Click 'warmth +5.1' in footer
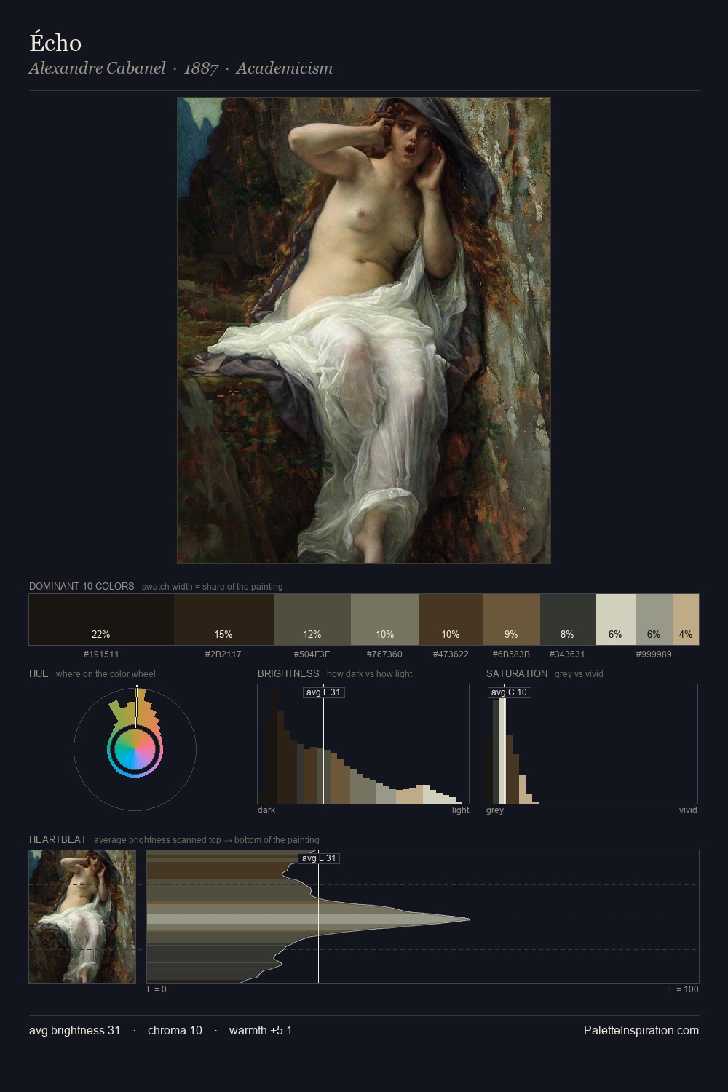This screenshot has height=1092, width=728. click(x=261, y=1030)
